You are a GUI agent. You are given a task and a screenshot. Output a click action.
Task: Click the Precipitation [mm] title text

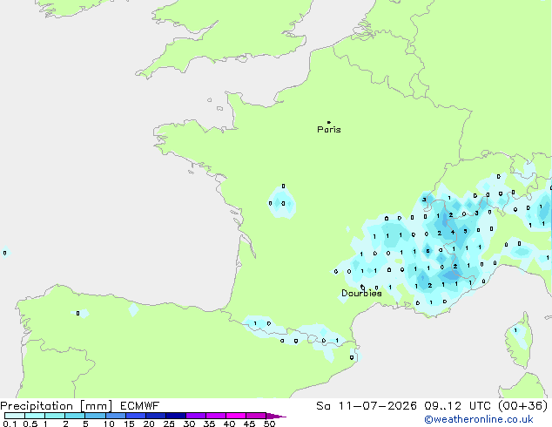[57, 406]
